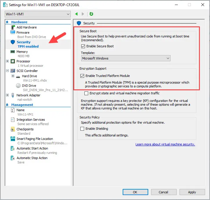Click the green refresh icon
The height and width of the screenshot is (200, 210).
(91, 14)
